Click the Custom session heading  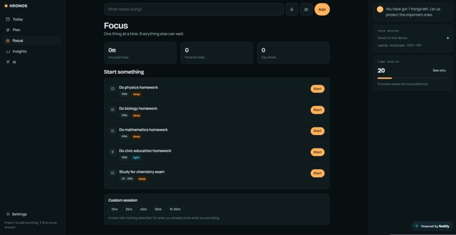123,200
